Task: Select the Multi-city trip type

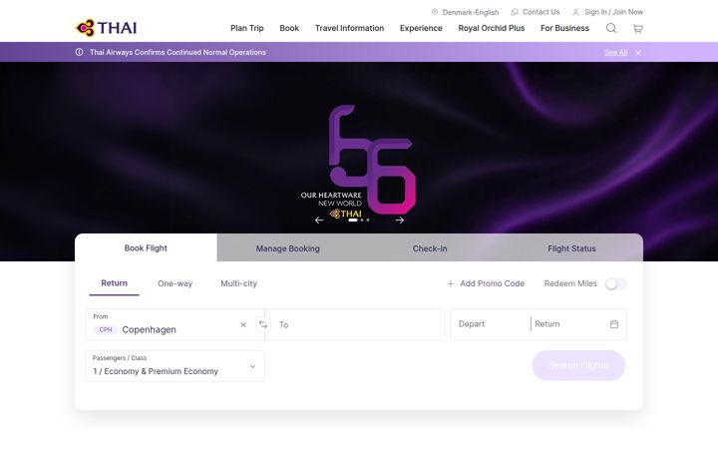Action: click(239, 283)
